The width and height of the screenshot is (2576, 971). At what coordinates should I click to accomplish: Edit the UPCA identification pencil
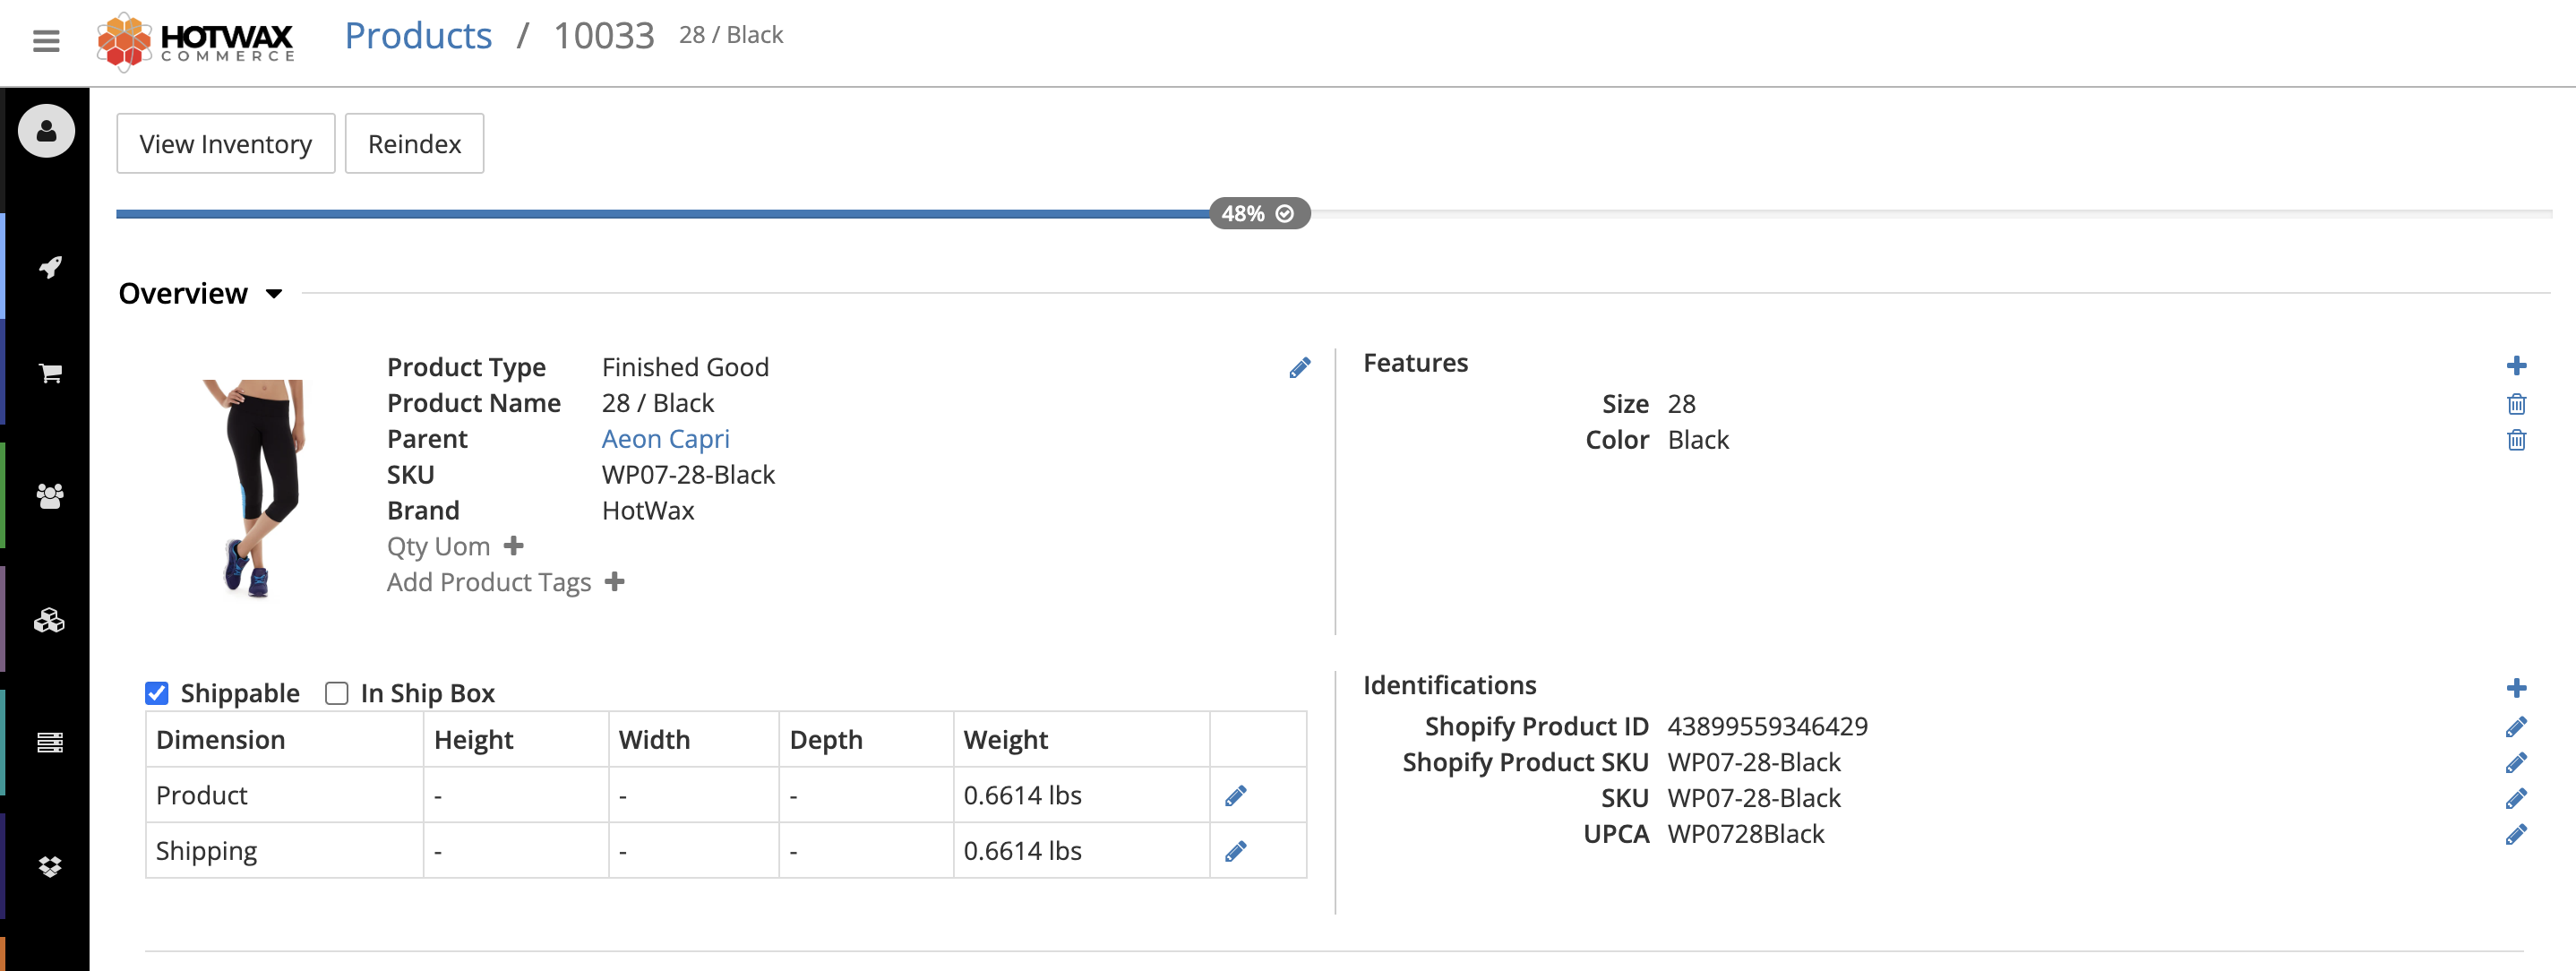(x=2516, y=834)
